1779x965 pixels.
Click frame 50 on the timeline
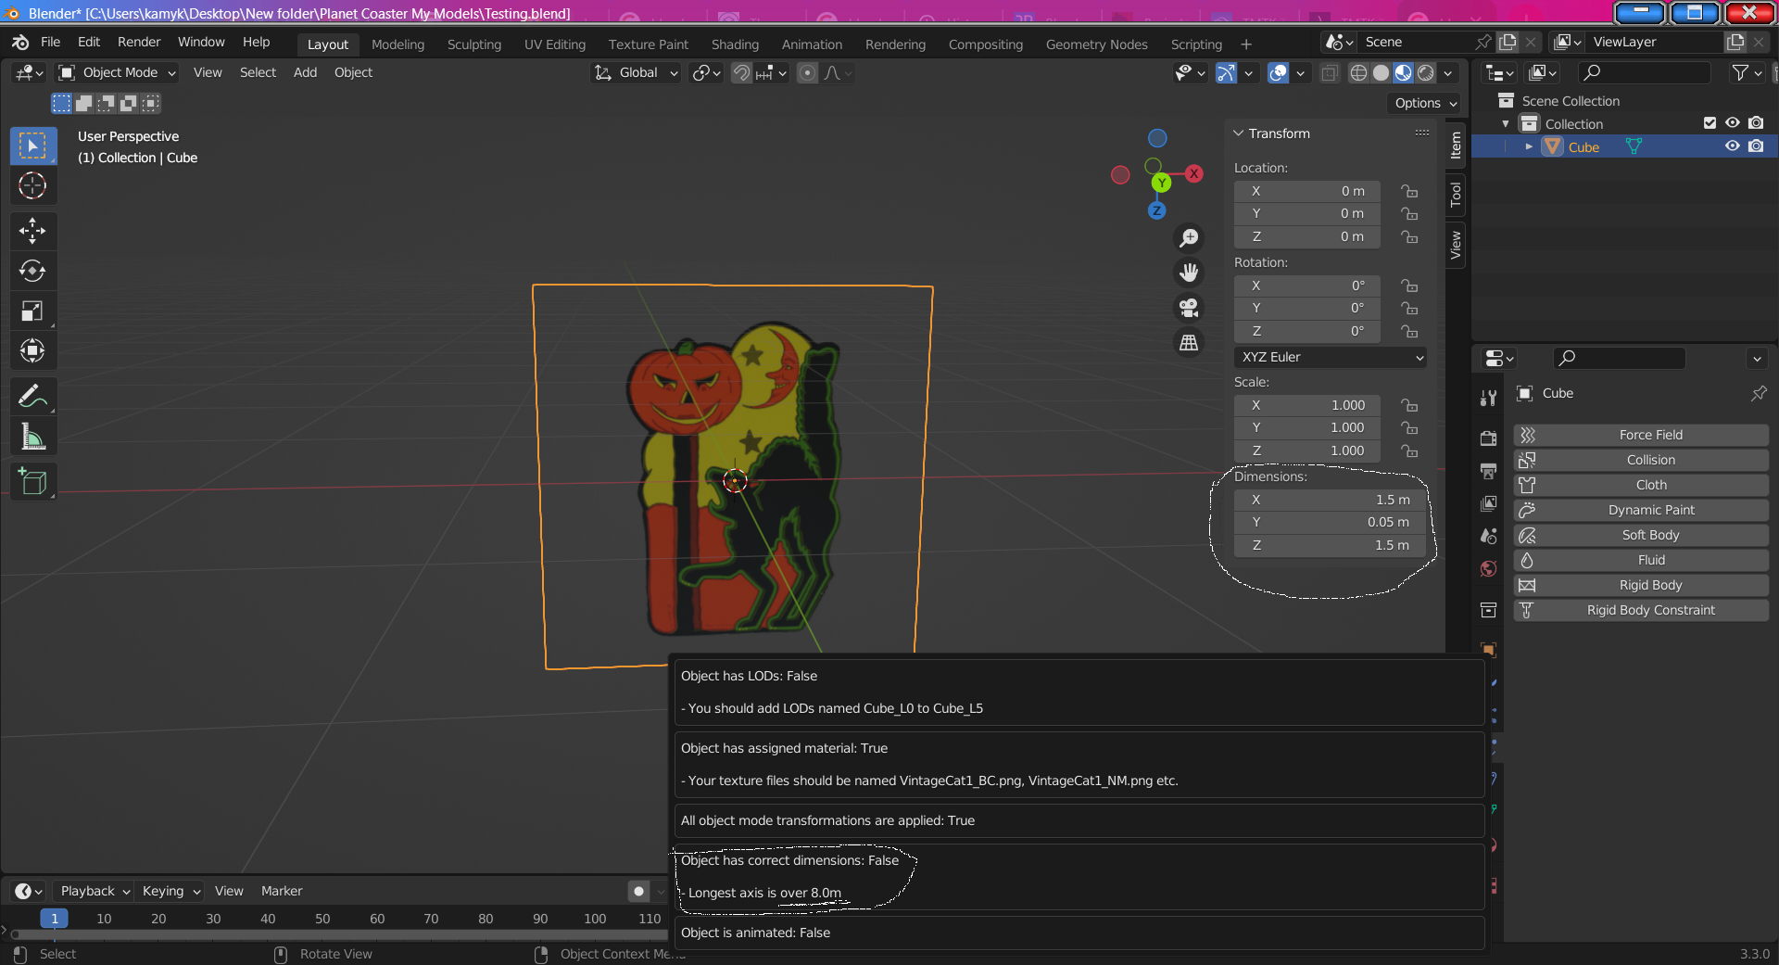click(322, 919)
